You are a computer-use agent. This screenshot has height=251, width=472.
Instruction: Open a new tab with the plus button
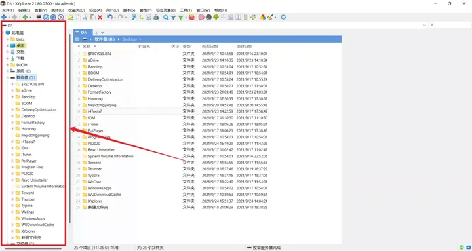[96, 33]
